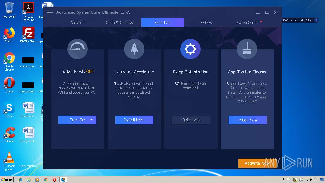The width and height of the screenshot is (325, 183).
Task: Launch Acrobat Reader DC shortcut
Action: [x=28, y=12]
